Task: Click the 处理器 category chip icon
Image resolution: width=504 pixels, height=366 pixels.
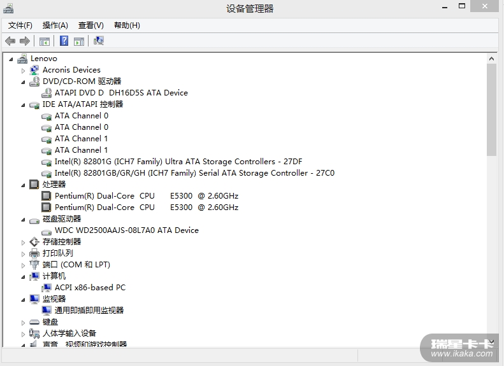Action: (34, 185)
